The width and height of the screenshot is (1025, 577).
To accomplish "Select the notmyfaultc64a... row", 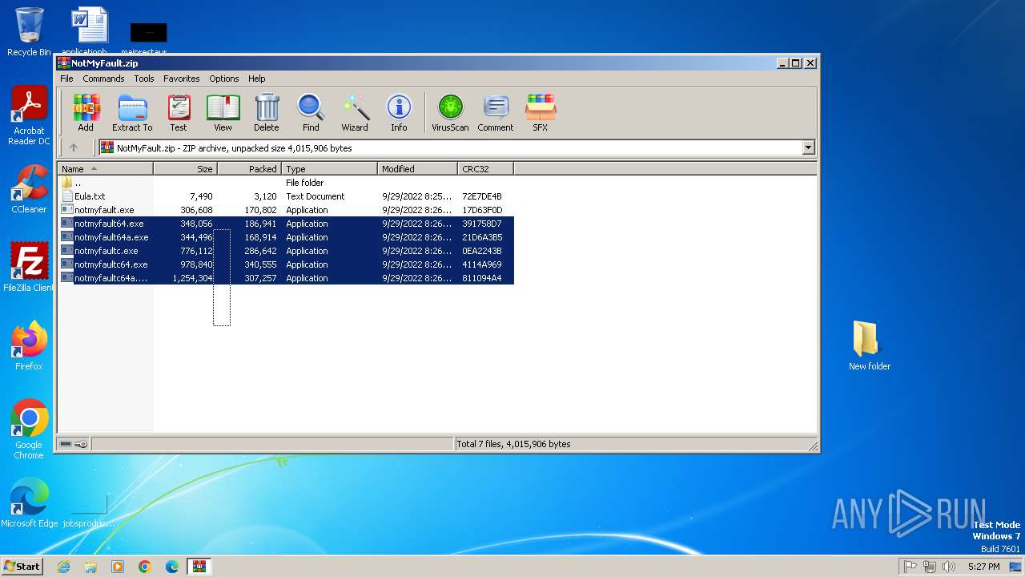I will pos(286,278).
